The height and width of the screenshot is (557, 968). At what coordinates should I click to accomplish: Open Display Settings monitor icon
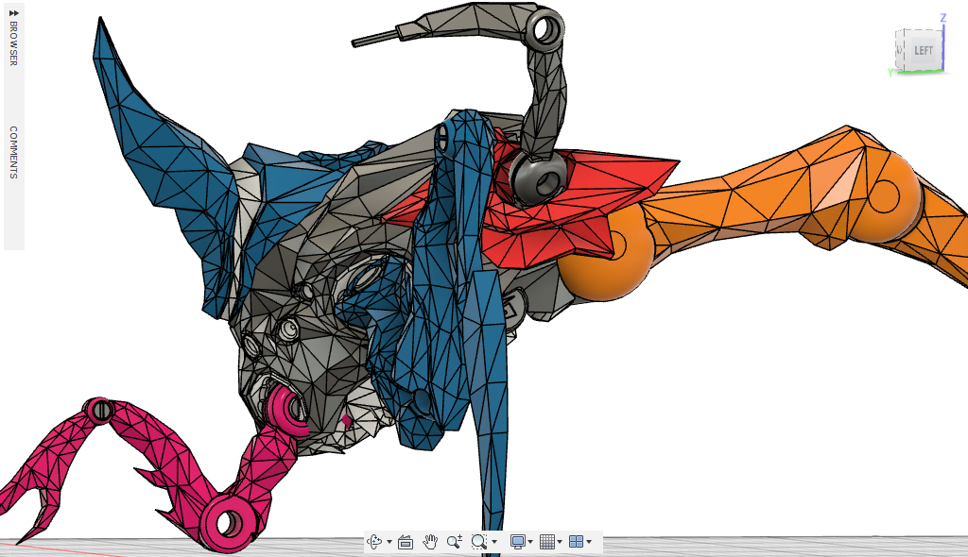pos(517,541)
